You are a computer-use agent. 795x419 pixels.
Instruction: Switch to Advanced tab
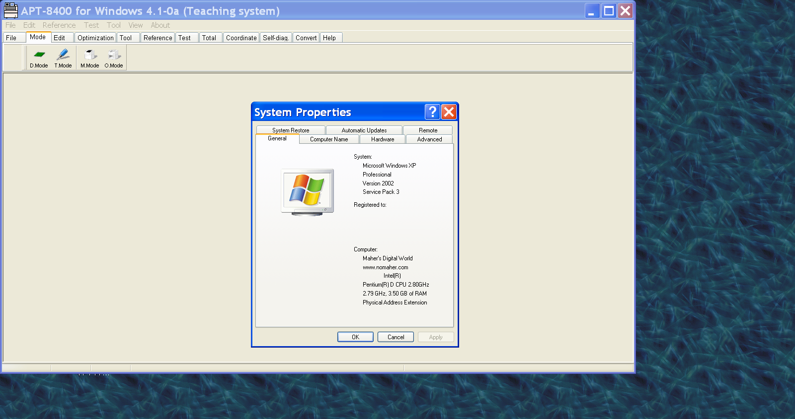pos(429,139)
